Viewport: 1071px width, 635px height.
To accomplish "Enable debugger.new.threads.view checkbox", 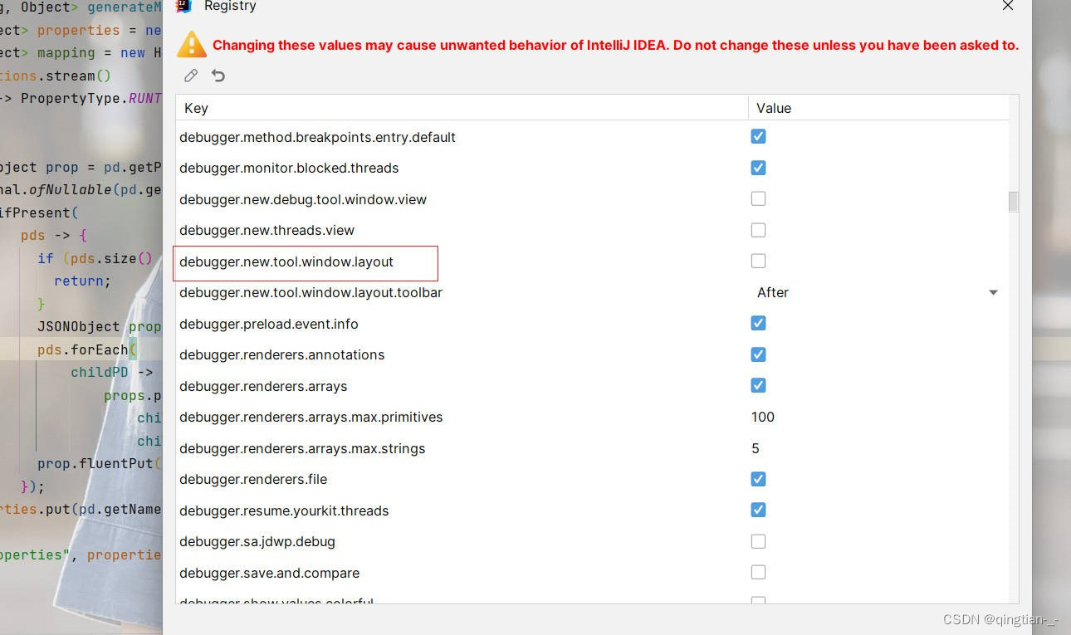I will pos(758,230).
